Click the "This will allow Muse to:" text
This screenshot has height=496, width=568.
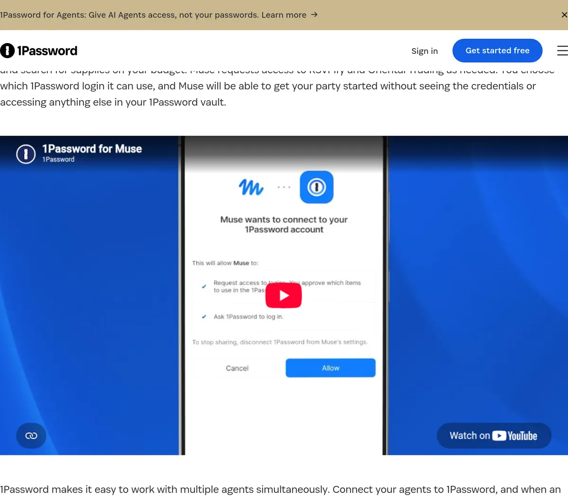(x=225, y=263)
